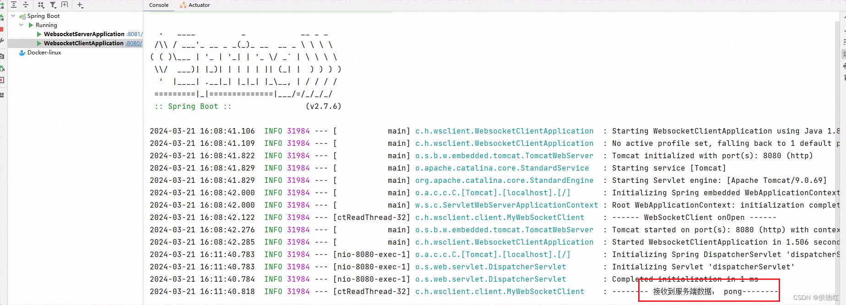Click logger 'org.apache.catalina.core.StandardEngine'
Viewport: 846px width, 305px height.
click(504, 180)
